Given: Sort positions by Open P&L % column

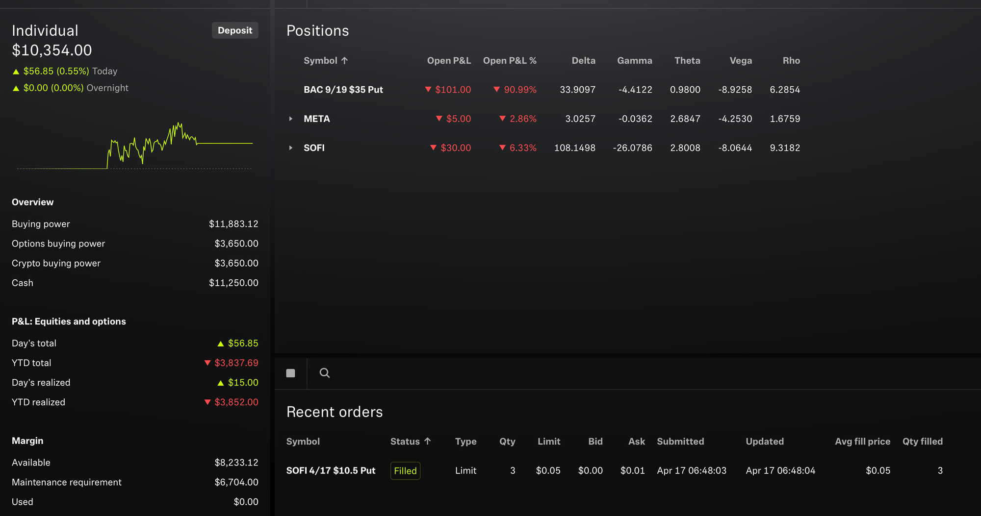Looking at the screenshot, I should (x=510, y=60).
